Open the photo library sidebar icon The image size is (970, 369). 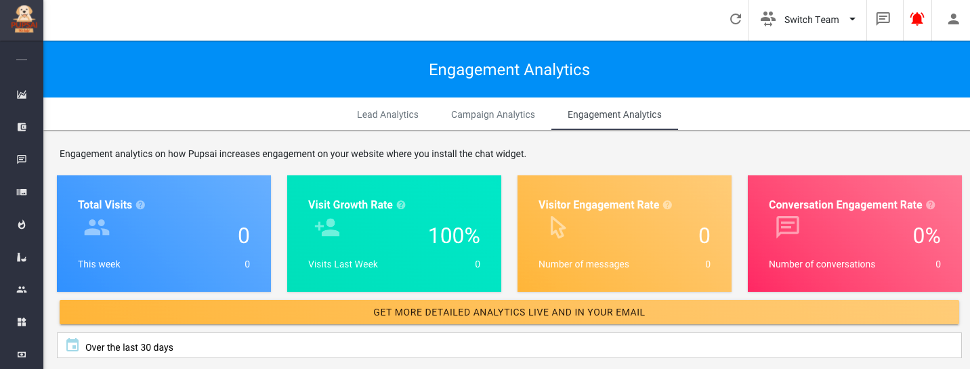(22, 192)
